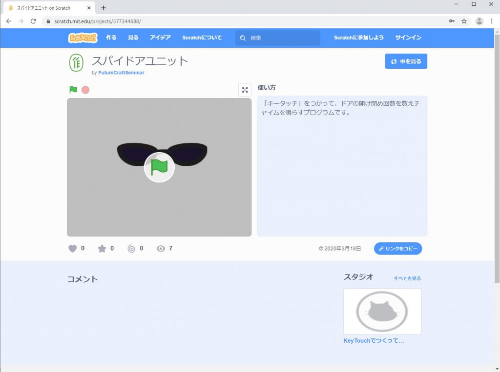Open the 見る menu item
Viewport: 500px width, 372px height.
point(133,38)
